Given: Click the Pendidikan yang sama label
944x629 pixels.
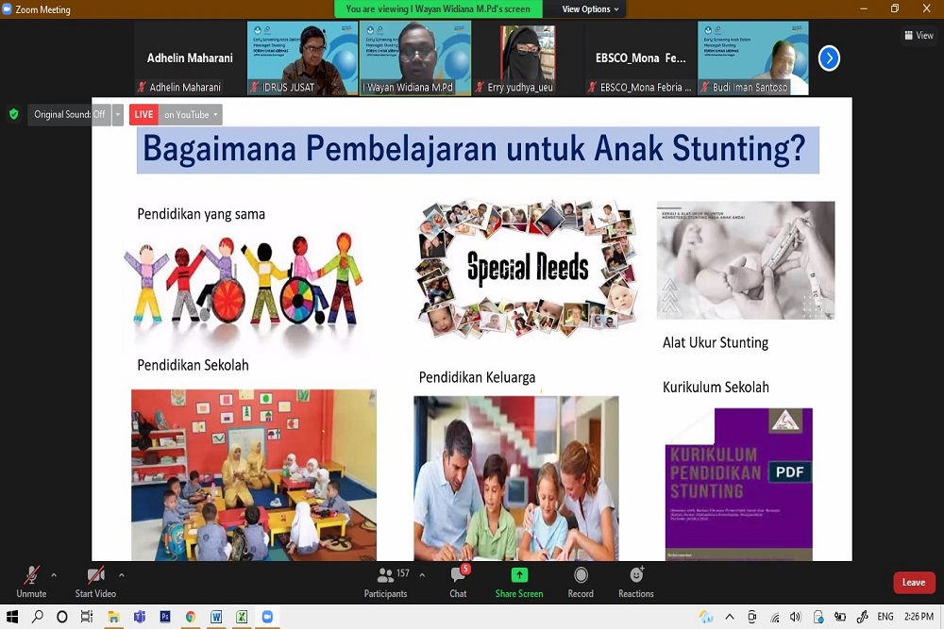Looking at the screenshot, I should click(201, 215).
